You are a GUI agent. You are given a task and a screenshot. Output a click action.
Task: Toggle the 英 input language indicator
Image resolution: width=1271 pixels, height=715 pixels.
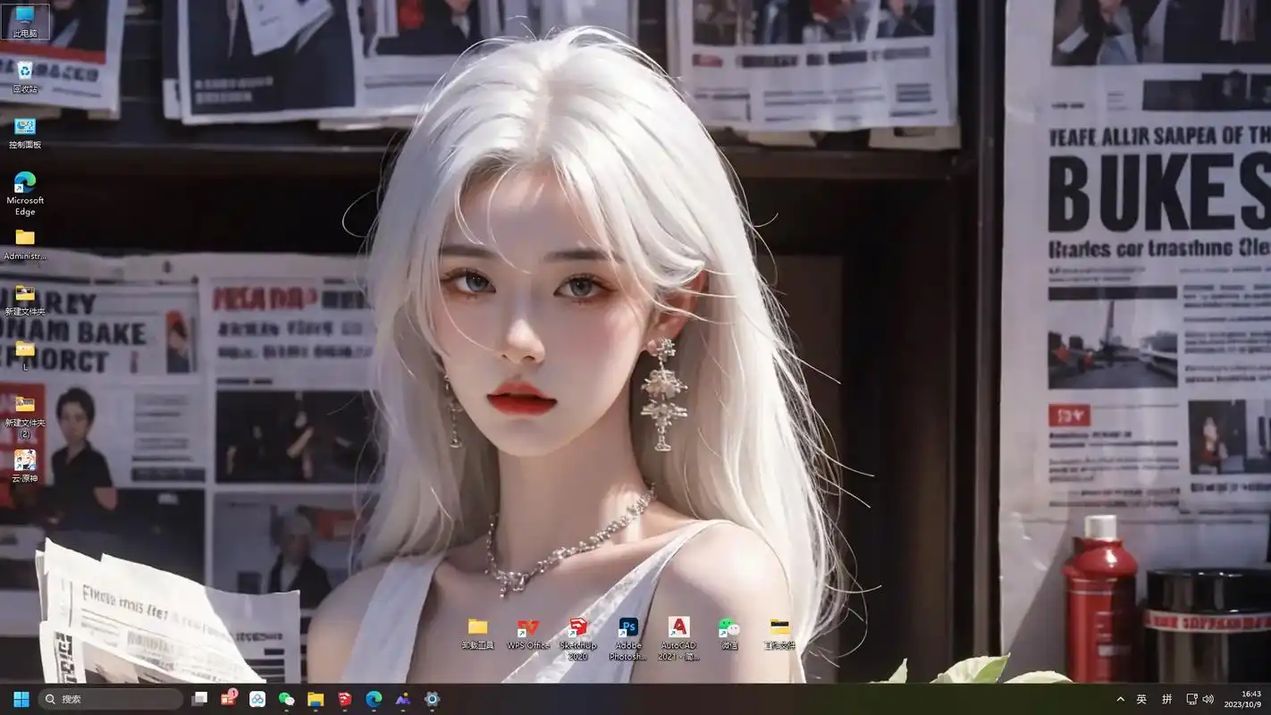click(x=1141, y=699)
